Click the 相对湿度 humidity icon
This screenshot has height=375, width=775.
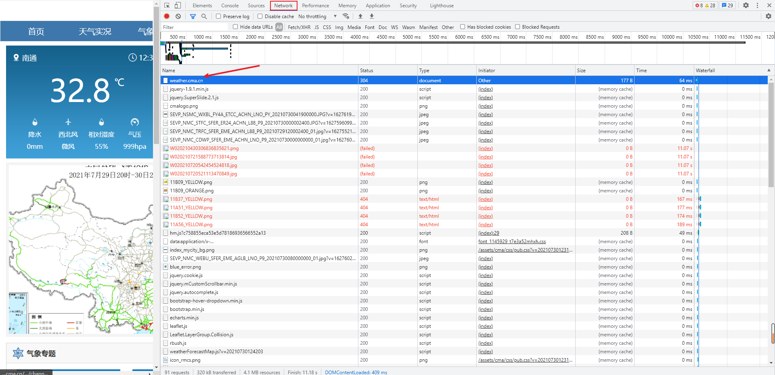click(101, 122)
